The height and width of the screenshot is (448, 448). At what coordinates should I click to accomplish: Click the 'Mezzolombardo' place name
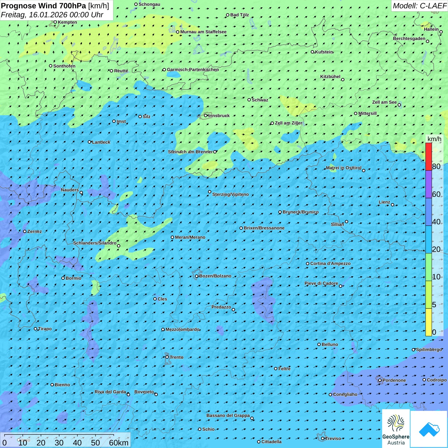pyautogui.click(x=182, y=329)
